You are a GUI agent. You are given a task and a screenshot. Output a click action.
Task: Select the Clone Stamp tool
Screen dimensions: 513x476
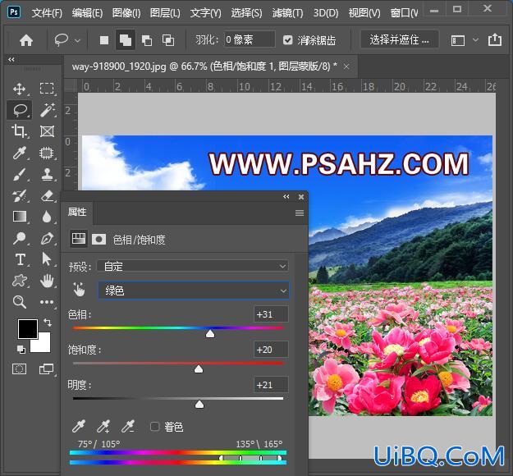click(x=47, y=174)
